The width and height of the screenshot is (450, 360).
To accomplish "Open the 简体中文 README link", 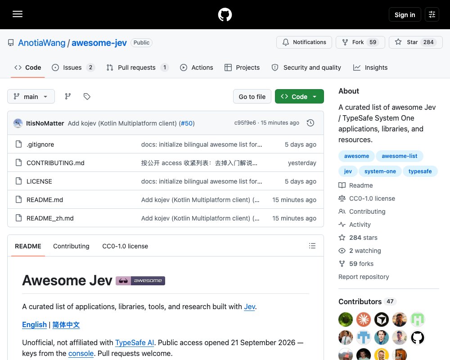I will [x=66, y=324].
